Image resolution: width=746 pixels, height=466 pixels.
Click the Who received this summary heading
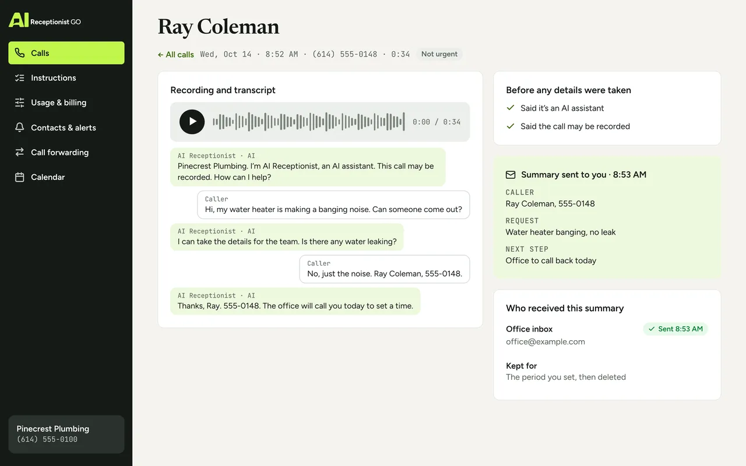(x=565, y=309)
